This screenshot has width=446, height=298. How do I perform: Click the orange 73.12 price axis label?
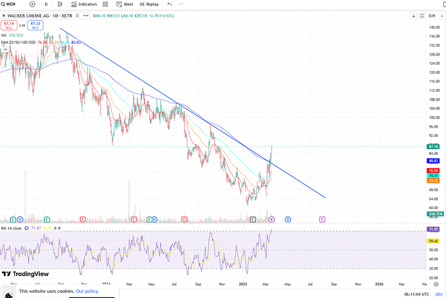coord(433,181)
